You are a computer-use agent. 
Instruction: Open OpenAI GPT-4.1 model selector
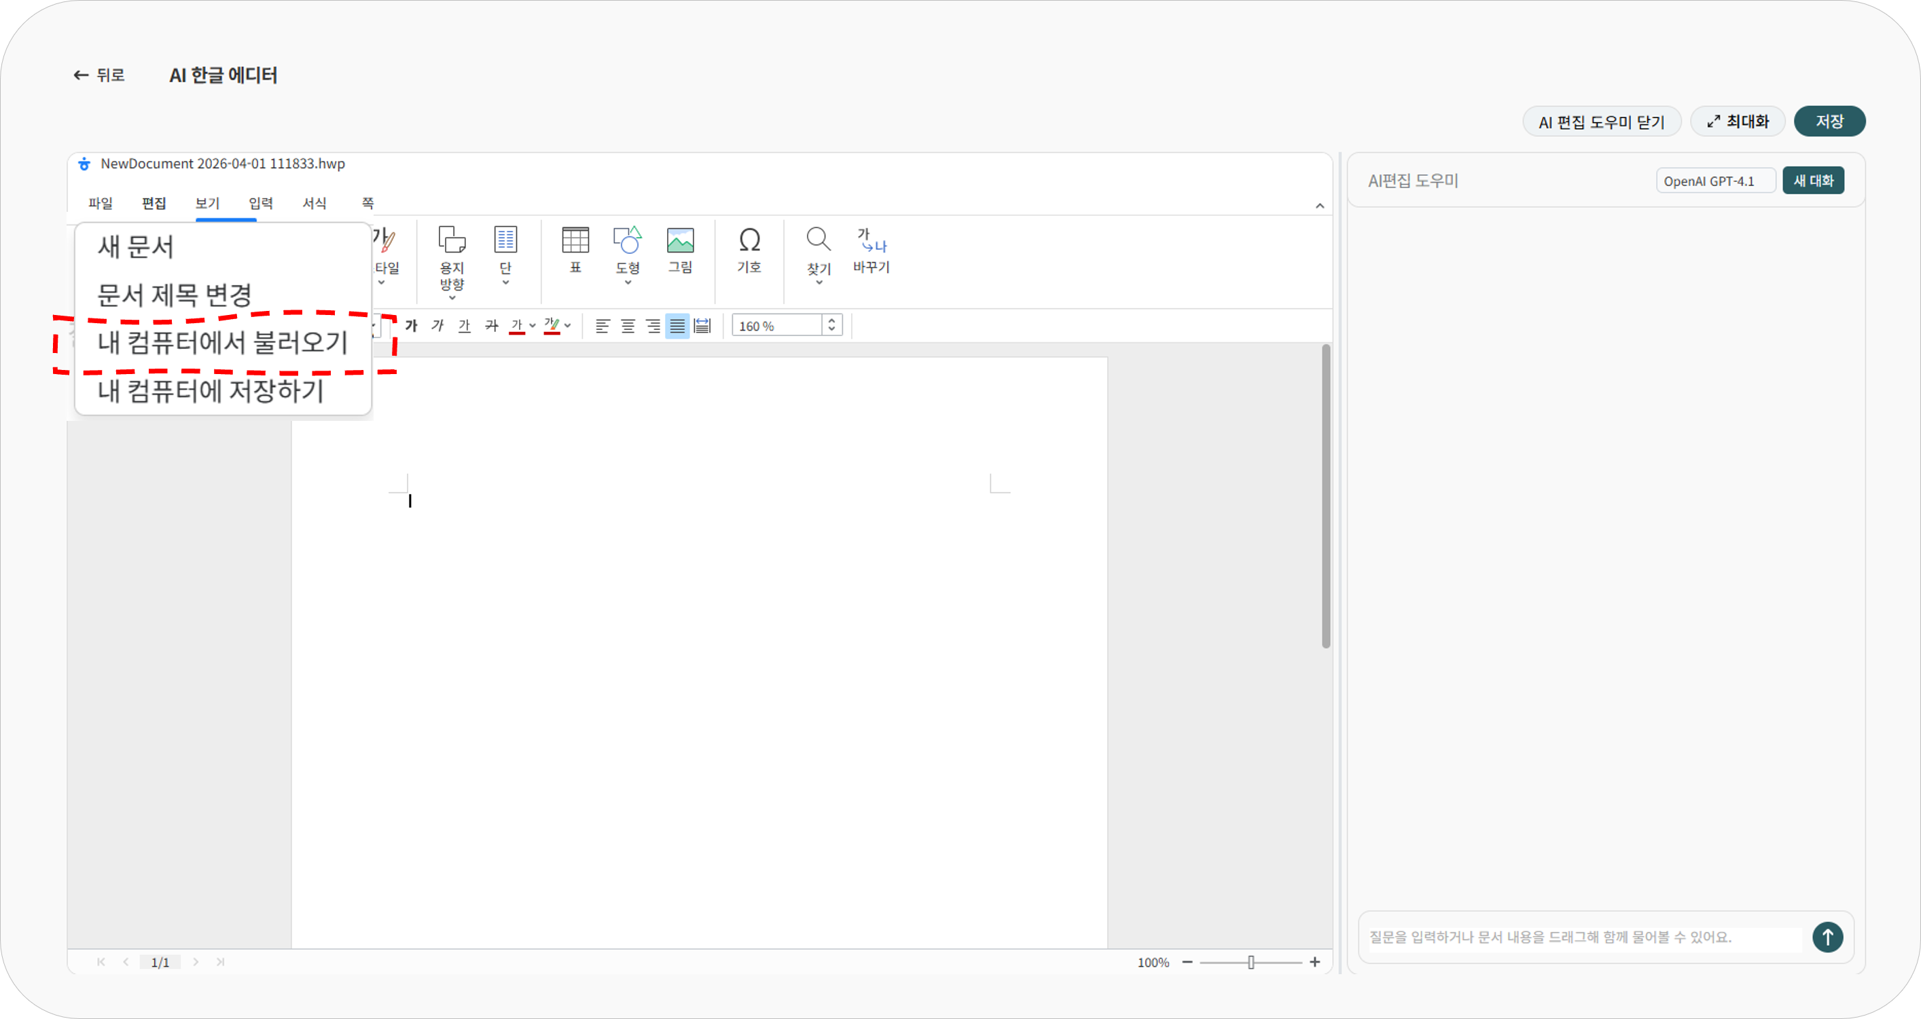[1714, 181]
